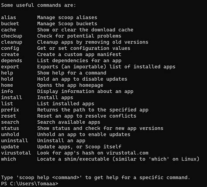Image resolution: width=207 pixels, height=187 pixels.
Task: Click the 'which' command entry
Action: pos(8,159)
